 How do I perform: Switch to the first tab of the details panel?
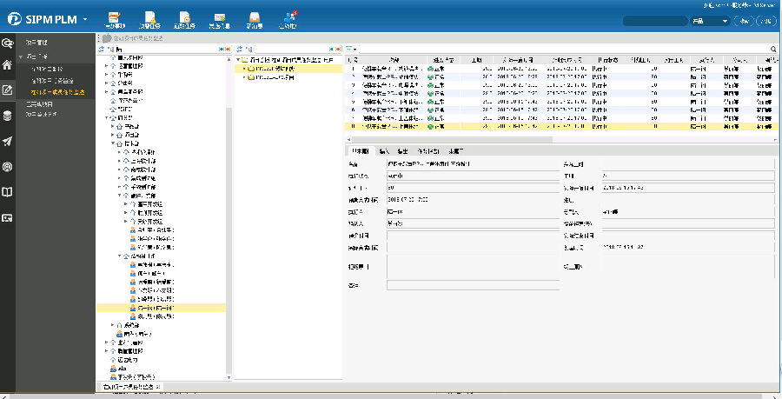click(x=359, y=151)
